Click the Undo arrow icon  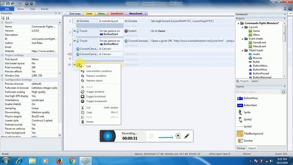[x=13, y=4]
